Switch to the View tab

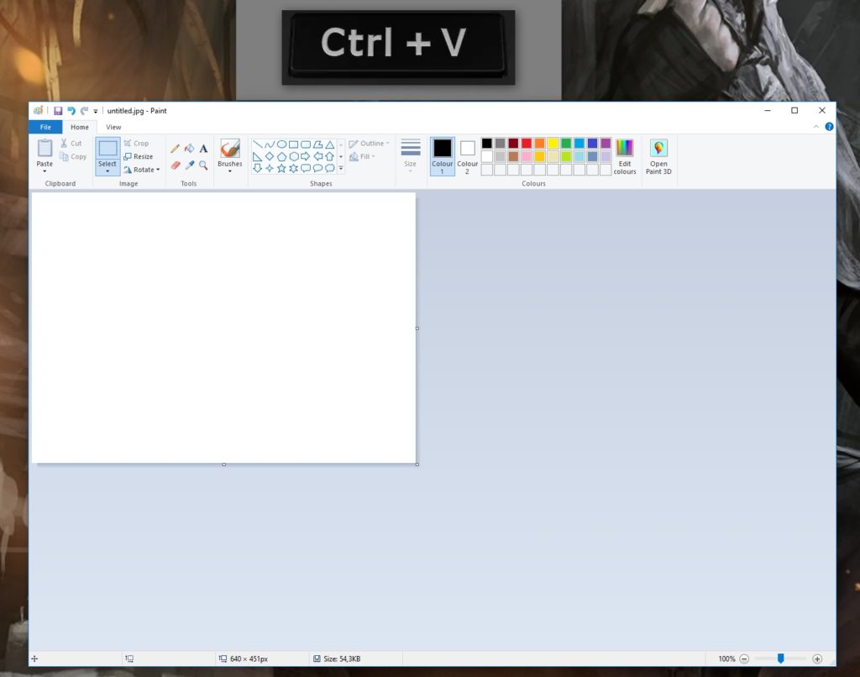113,127
